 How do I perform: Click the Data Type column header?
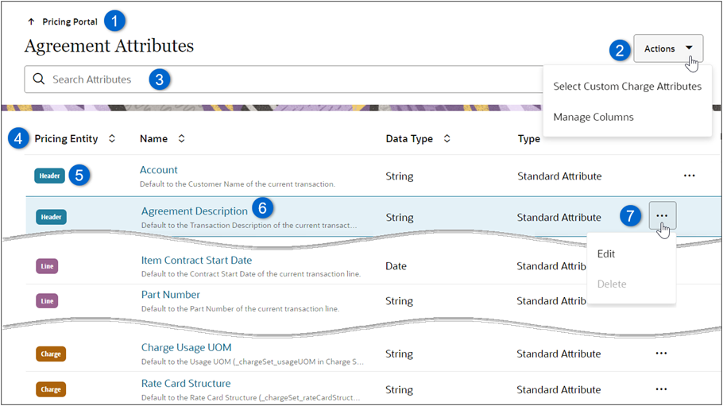(x=409, y=138)
